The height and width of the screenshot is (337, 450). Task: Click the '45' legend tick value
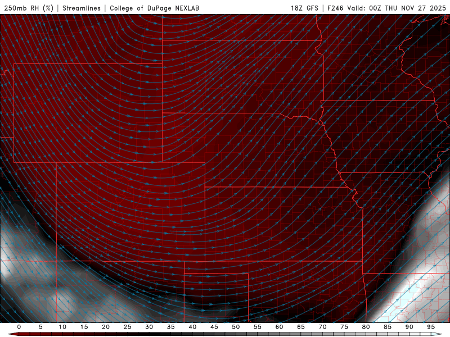coord(214,327)
